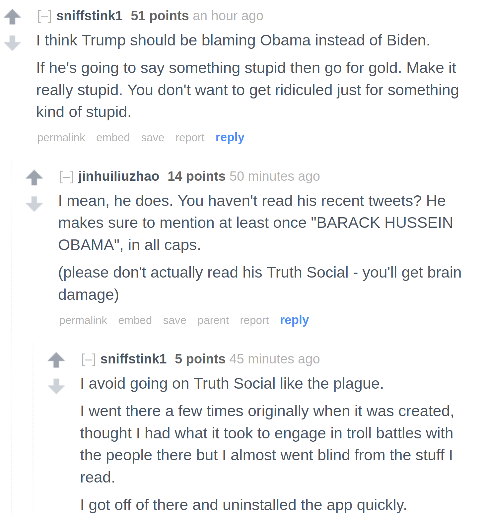Embed jinhuiliuzhao's comment
Viewport: 483px width, 514px height.
coord(135,320)
